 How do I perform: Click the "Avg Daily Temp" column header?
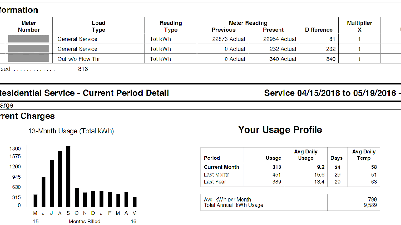pyautogui.click(x=364, y=155)
